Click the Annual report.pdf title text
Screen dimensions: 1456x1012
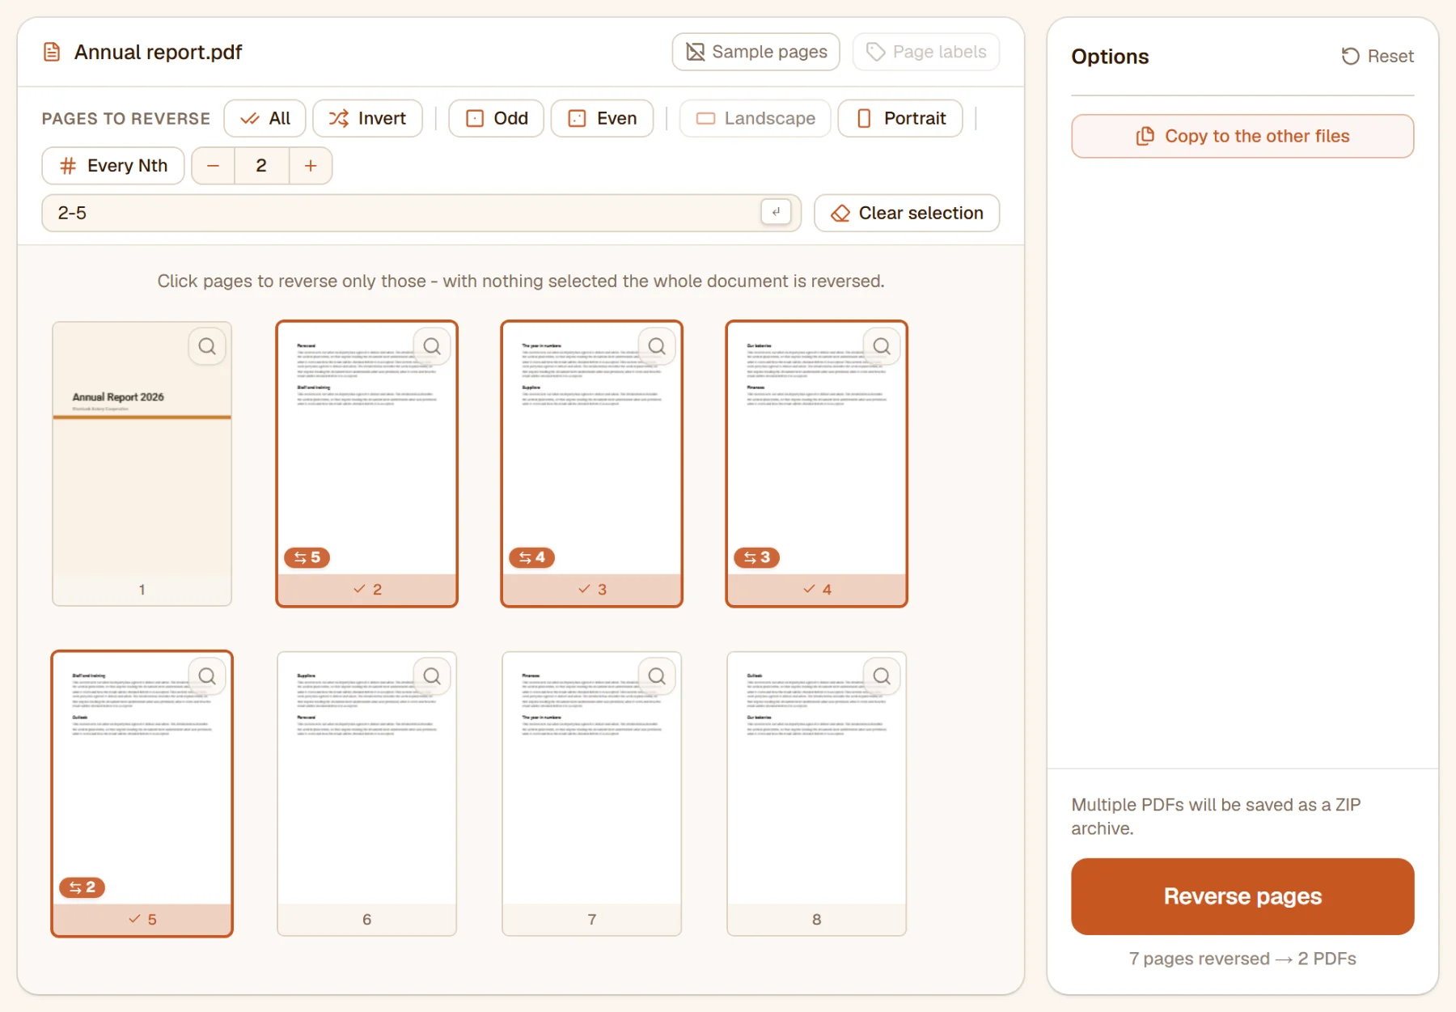tap(158, 53)
